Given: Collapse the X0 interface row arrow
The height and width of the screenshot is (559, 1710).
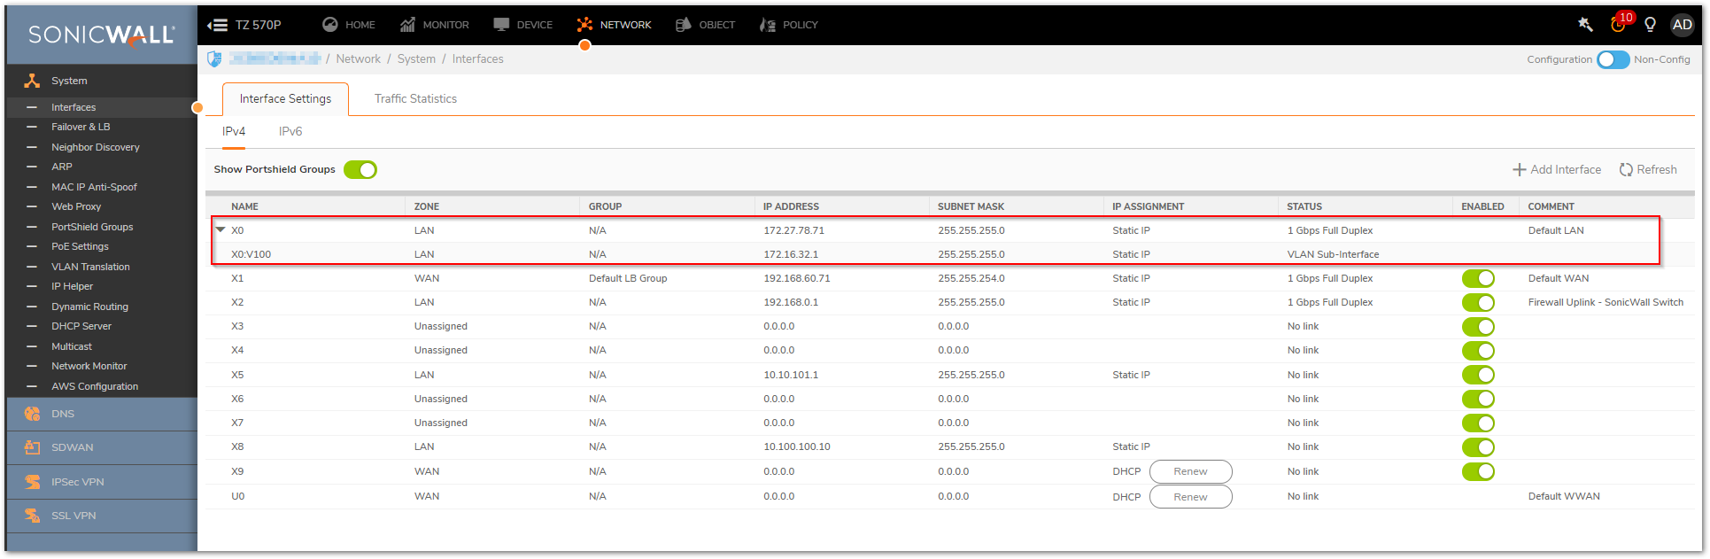Looking at the screenshot, I should 221,229.
